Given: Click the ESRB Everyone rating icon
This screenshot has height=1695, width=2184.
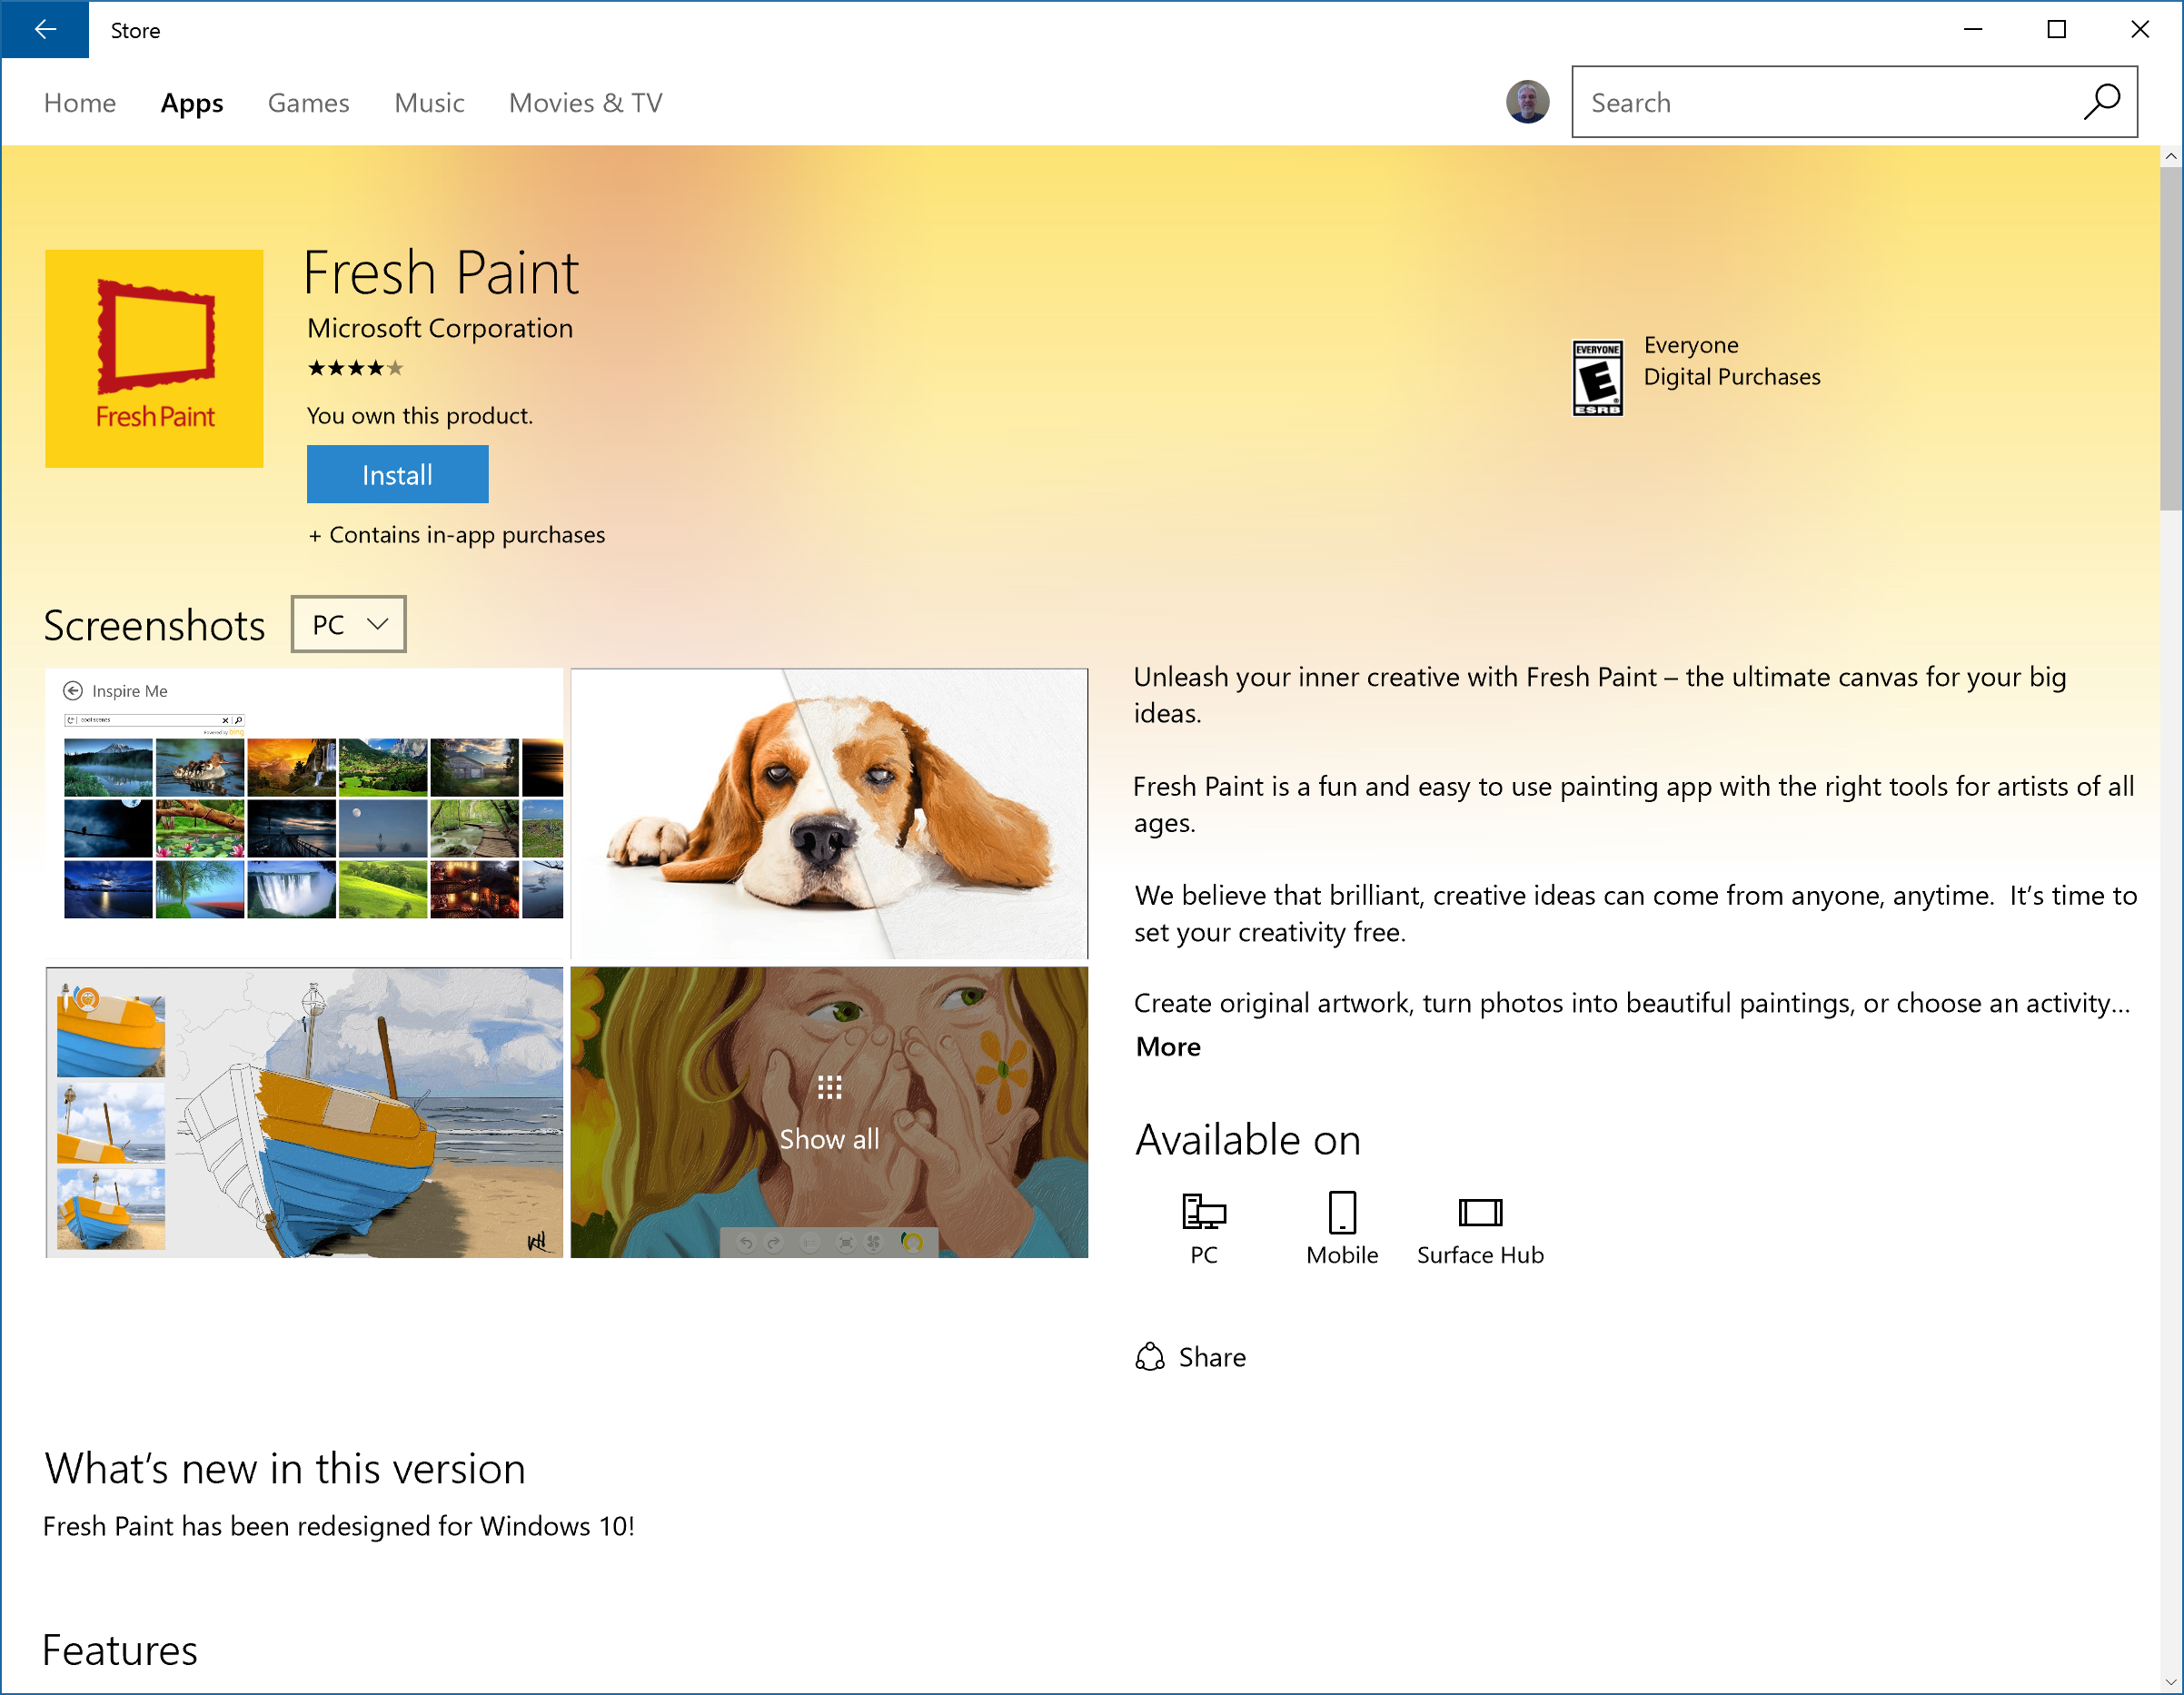Looking at the screenshot, I should pyautogui.click(x=1597, y=377).
